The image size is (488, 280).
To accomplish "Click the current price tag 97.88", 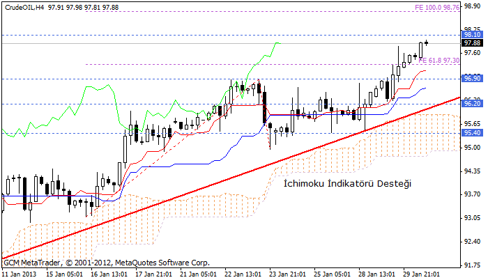I will pos(472,43).
